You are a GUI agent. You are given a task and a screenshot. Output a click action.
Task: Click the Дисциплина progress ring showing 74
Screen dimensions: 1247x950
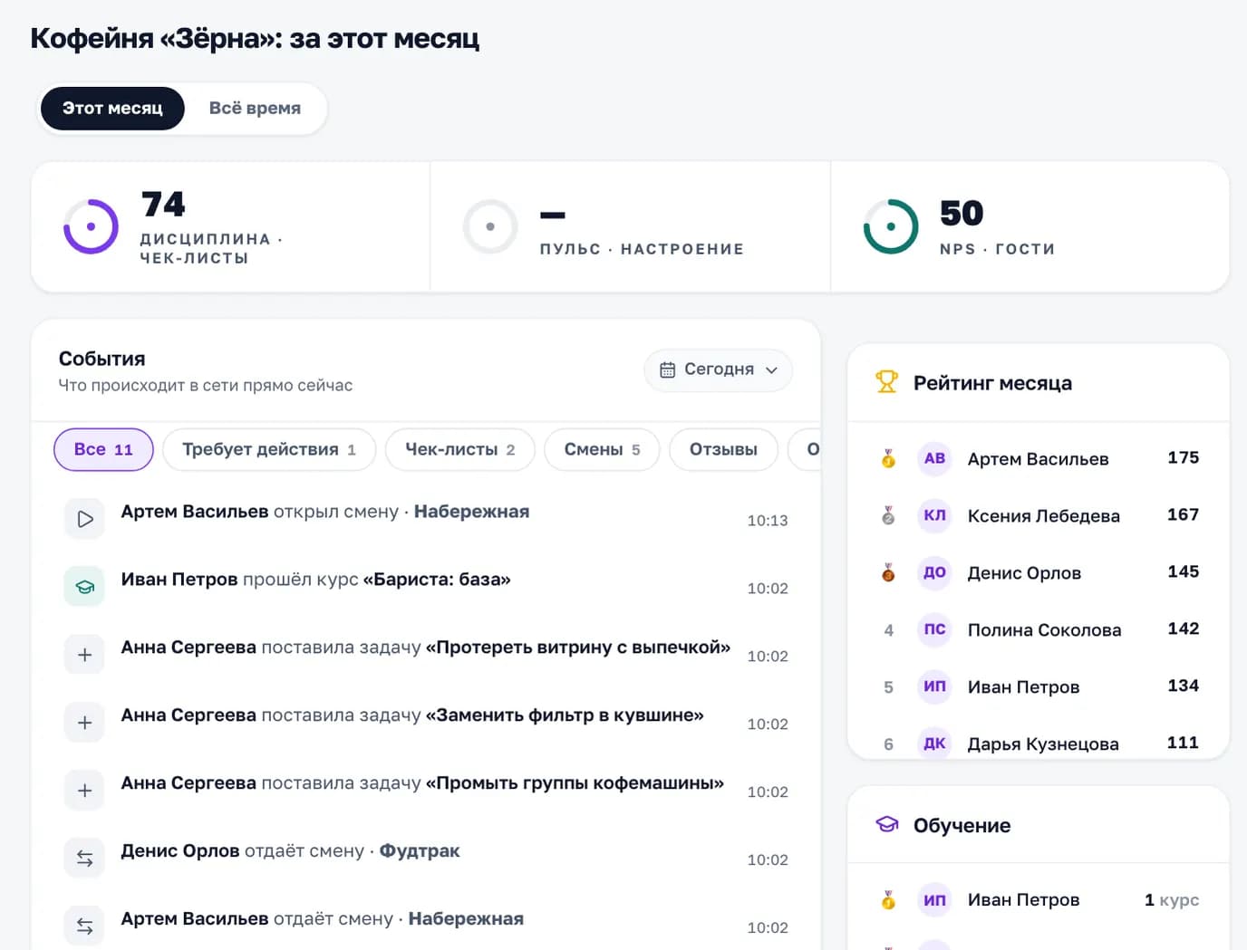click(91, 226)
